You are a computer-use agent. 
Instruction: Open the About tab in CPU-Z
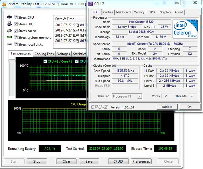click(x=179, y=12)
